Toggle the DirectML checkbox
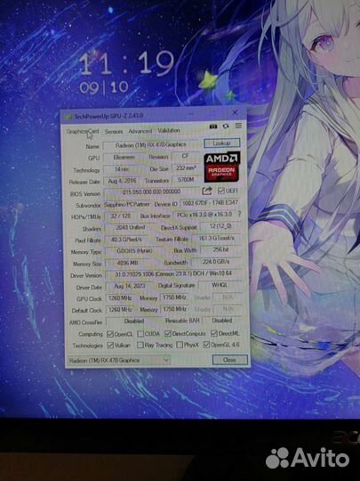 pos(214,333)
